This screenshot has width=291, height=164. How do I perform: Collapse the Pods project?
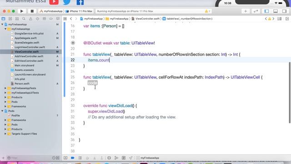pyautogui.click(x=2, y=111)
